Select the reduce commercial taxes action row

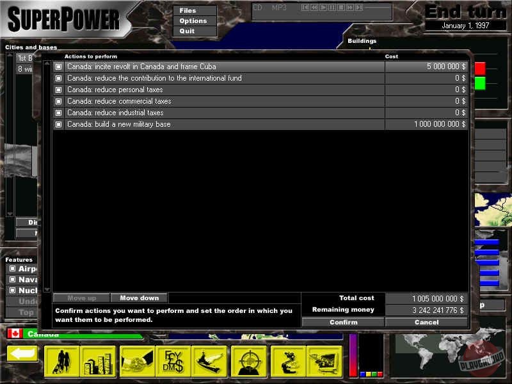pyautogui.click(x=224, y=101)
